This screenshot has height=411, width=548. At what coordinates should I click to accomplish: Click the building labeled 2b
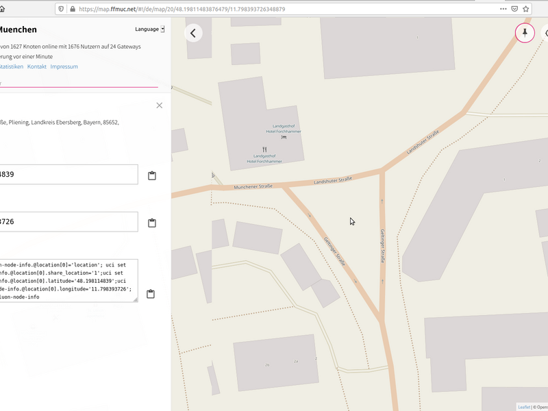(x=267, y=365)
